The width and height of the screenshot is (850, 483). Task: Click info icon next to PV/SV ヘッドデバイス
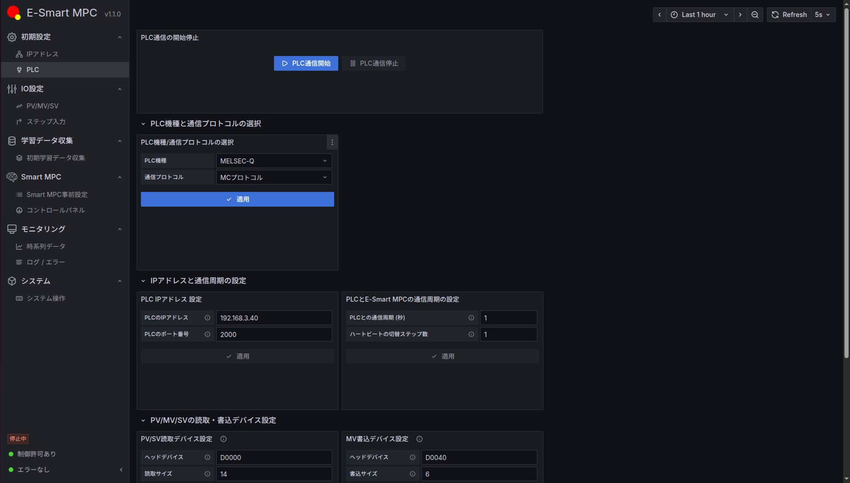click(207, 457)
